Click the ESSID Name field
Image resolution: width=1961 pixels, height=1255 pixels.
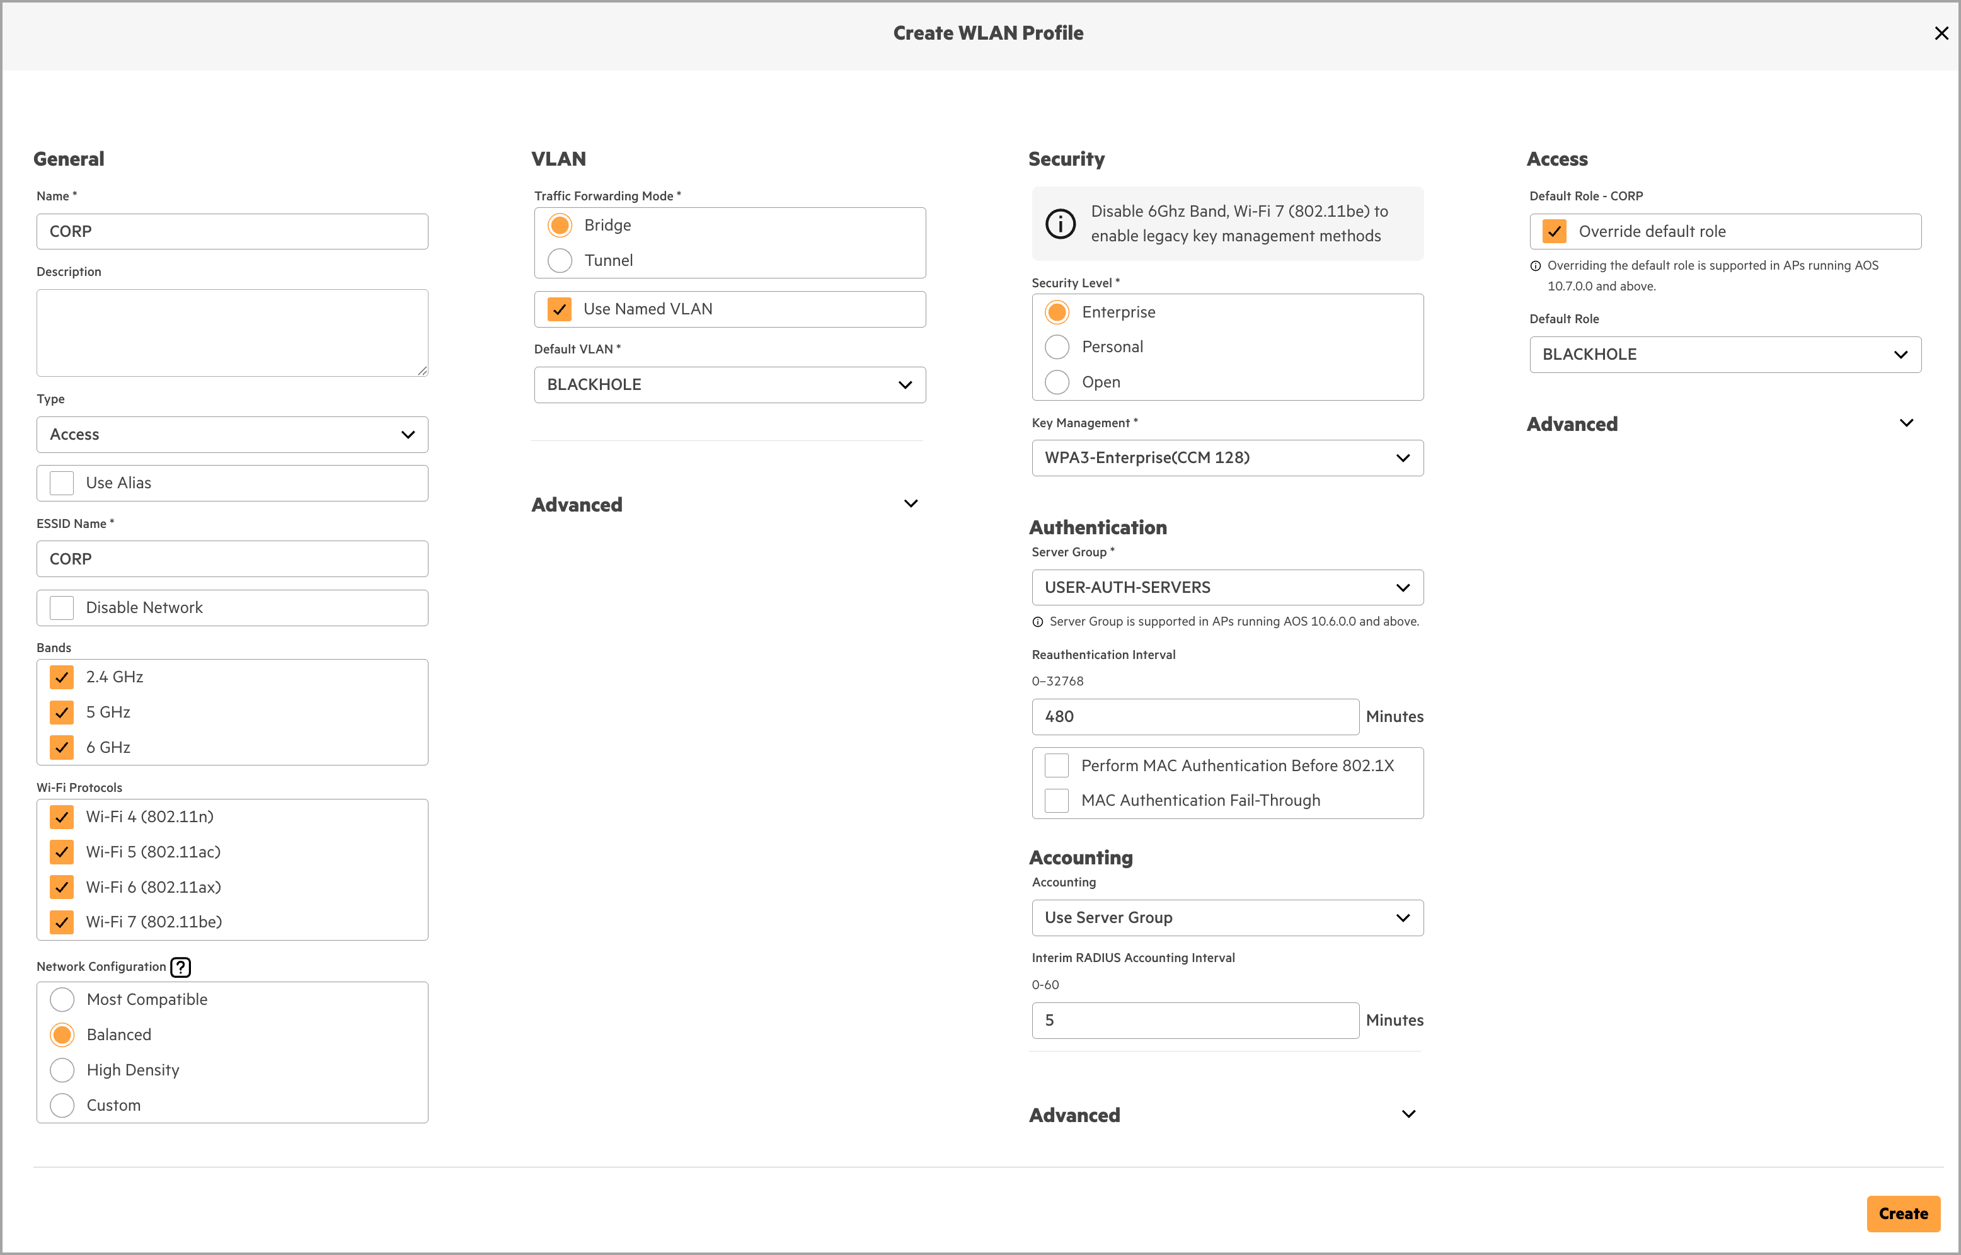point(233,559)
